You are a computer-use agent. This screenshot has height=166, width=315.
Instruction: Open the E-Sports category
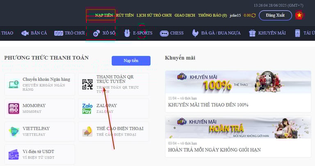[x=138, y=33]
